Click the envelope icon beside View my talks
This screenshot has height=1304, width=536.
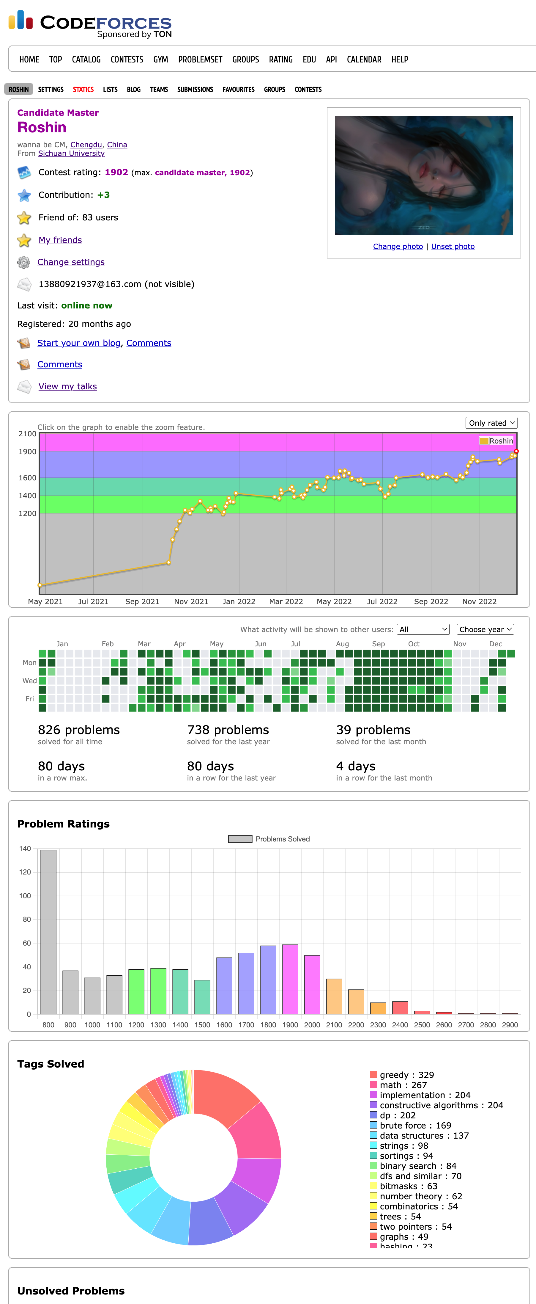[x=24, y=387]
